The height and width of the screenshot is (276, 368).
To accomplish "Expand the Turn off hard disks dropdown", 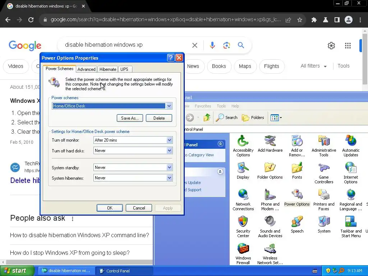I will click(169, 151).
